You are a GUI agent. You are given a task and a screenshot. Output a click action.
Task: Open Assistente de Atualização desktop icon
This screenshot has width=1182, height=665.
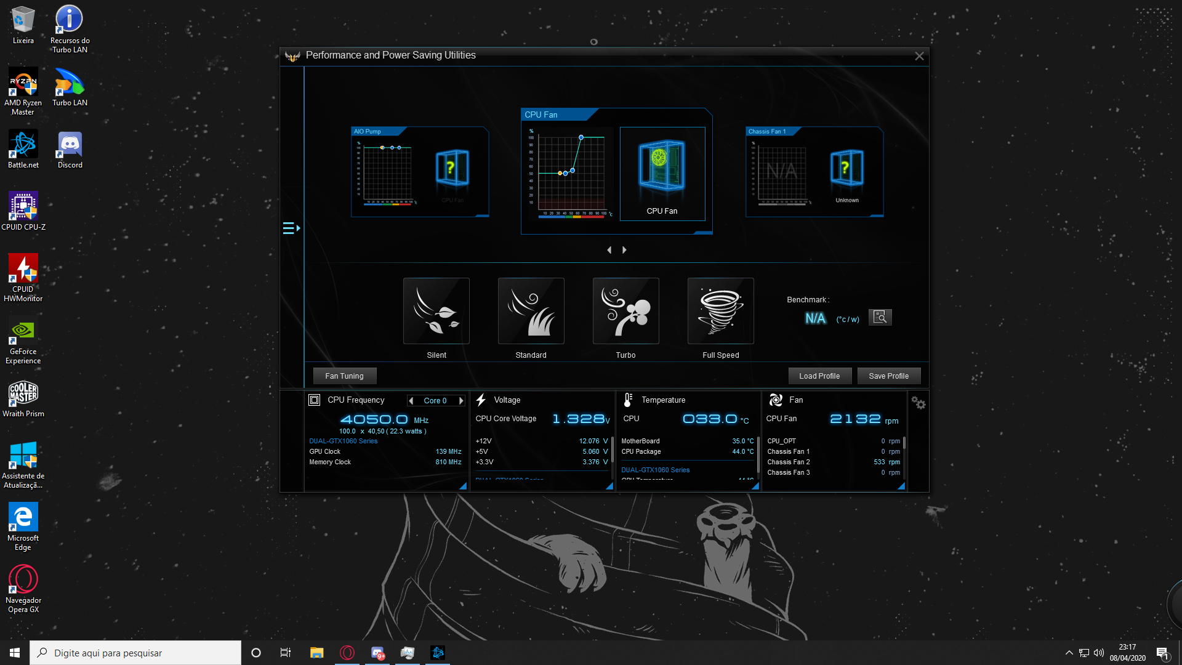click(23, 465)
